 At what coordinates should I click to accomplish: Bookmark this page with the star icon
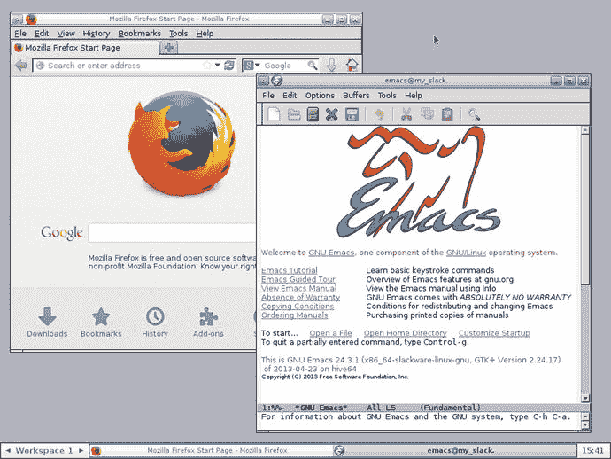point(207,65)
